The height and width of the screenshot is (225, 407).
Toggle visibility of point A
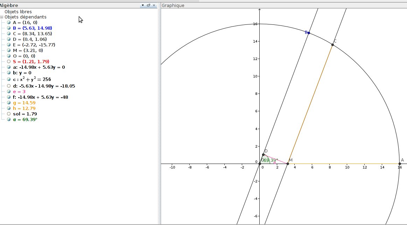click(x=9, y=22)
